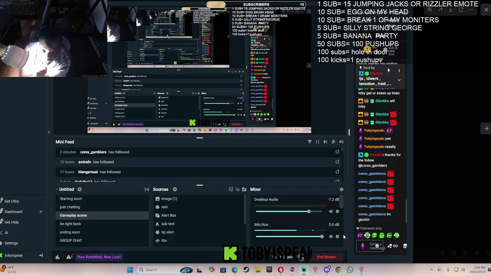Screen dimensions: 491x276
Task: Open tobyispeak account menu
Action: pyautogui.click(x=13, y=255)
